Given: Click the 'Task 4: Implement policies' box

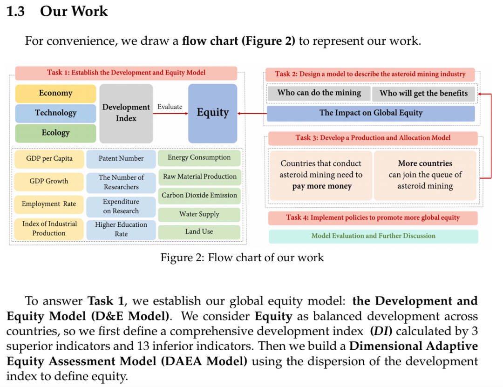Looking at the screenshot, I should click(373, 218).
